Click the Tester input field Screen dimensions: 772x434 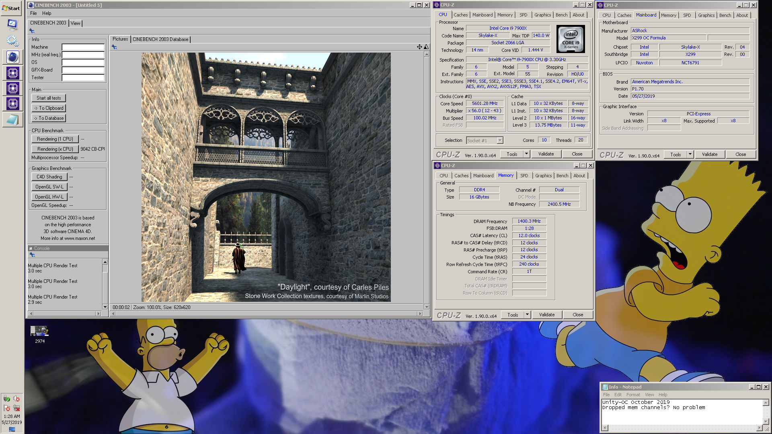tap(83, 78)
